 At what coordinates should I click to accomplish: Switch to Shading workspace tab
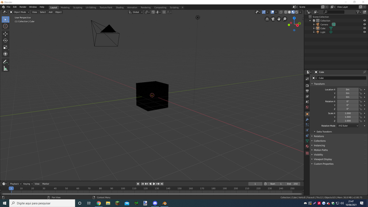120,7
